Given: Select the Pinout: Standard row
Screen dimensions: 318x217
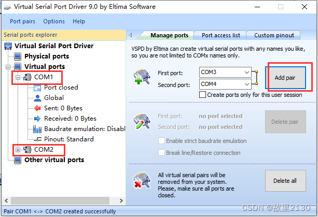Looking at the screenshot, I should coord(69,139).
